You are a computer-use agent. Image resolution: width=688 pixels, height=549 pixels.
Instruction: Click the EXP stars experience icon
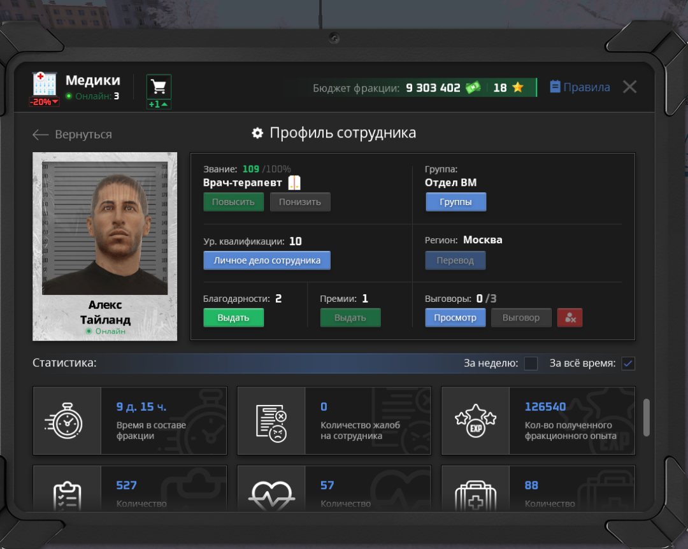pos(475,421)
